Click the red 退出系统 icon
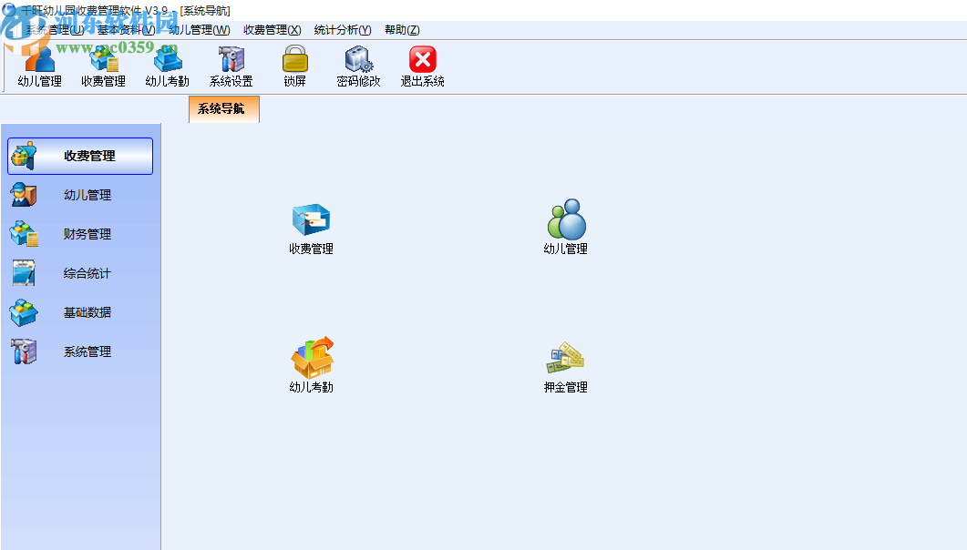 (x=423, y=66)
